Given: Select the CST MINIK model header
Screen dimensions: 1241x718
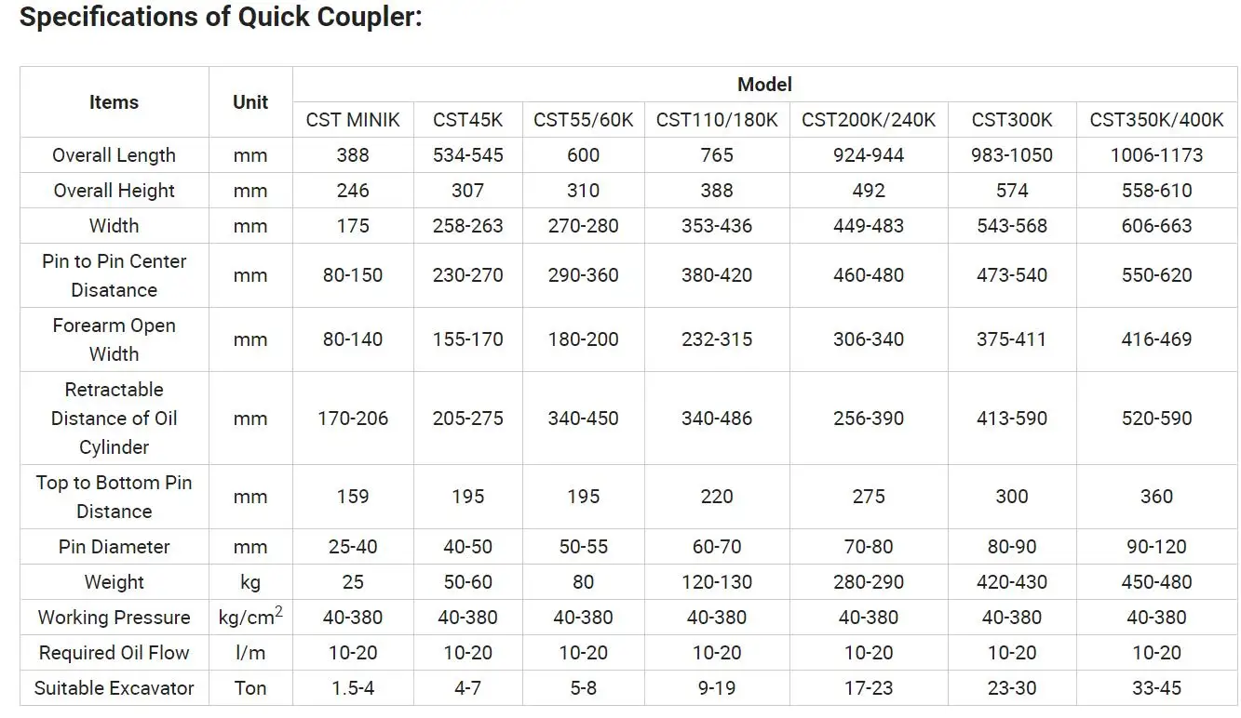Looking at the screenshot, I should pyautogui.click(x=353, y=120).
